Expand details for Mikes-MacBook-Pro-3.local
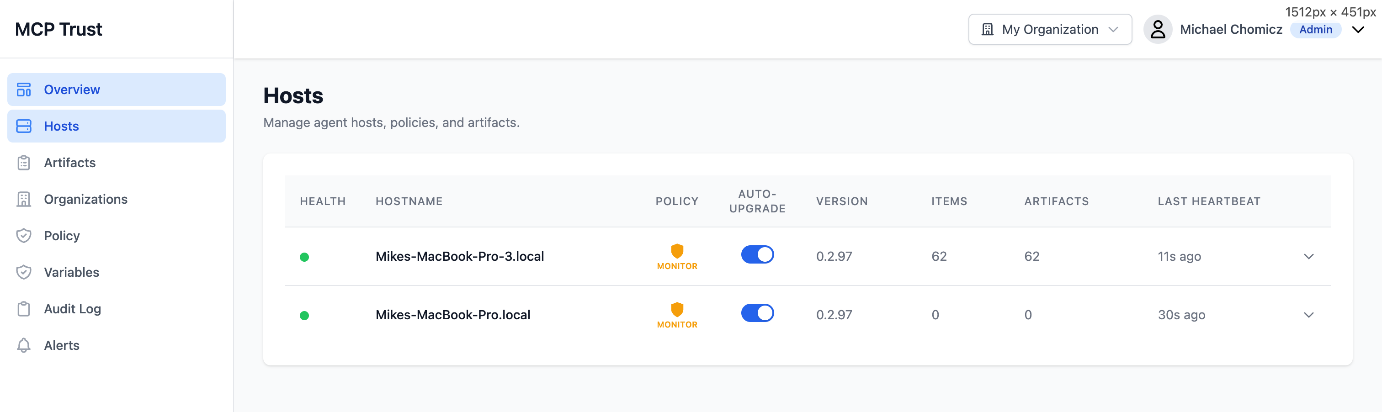This screenshot has height=412, width=1382. click(1309, 256)
